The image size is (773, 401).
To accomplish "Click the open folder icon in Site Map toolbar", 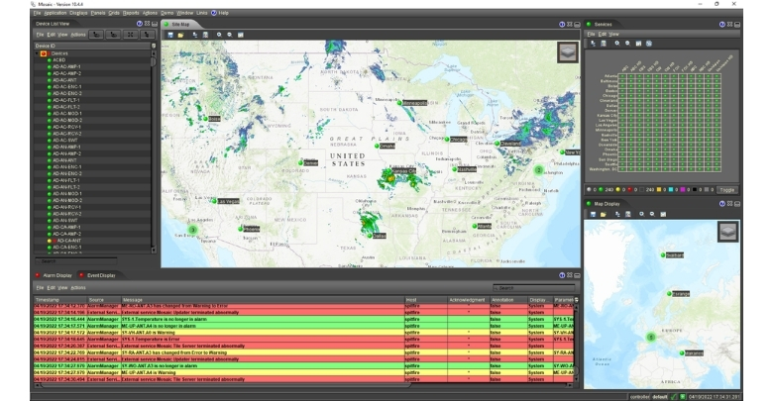I will pyautogui.click(x=181, y=34).
